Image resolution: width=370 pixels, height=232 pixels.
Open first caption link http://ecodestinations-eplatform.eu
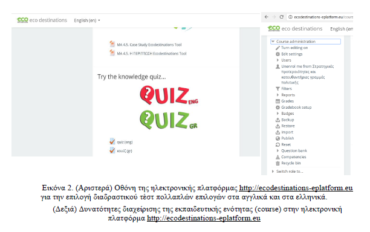pos(296,188)
